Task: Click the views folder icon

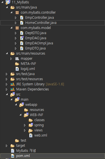Action: click(x=31, y=130)
